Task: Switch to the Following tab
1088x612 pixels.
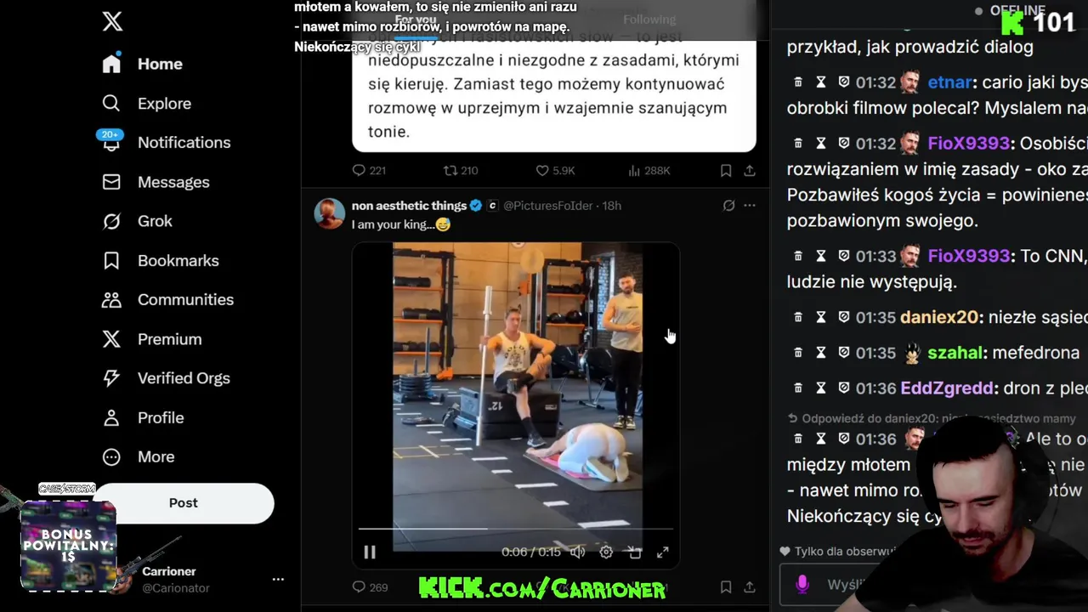Action: 649,20
